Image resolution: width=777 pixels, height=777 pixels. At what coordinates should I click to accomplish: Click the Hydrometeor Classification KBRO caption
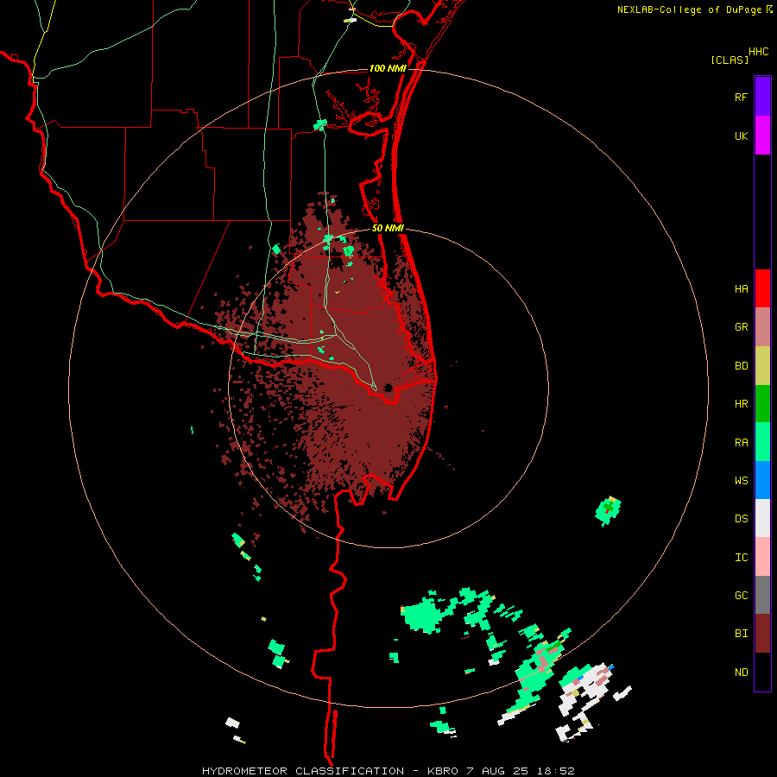(x=388, y=771)
